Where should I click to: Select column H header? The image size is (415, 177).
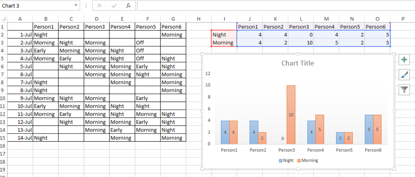199,19
